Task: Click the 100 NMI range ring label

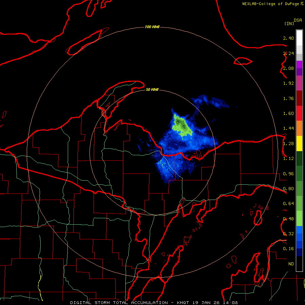Action: [152, 27]
